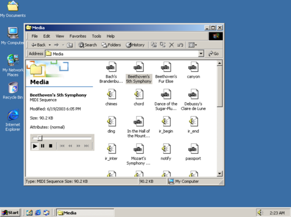Click the Media taskbar button
The image size is (291, 217).
(x=85, y=212)
